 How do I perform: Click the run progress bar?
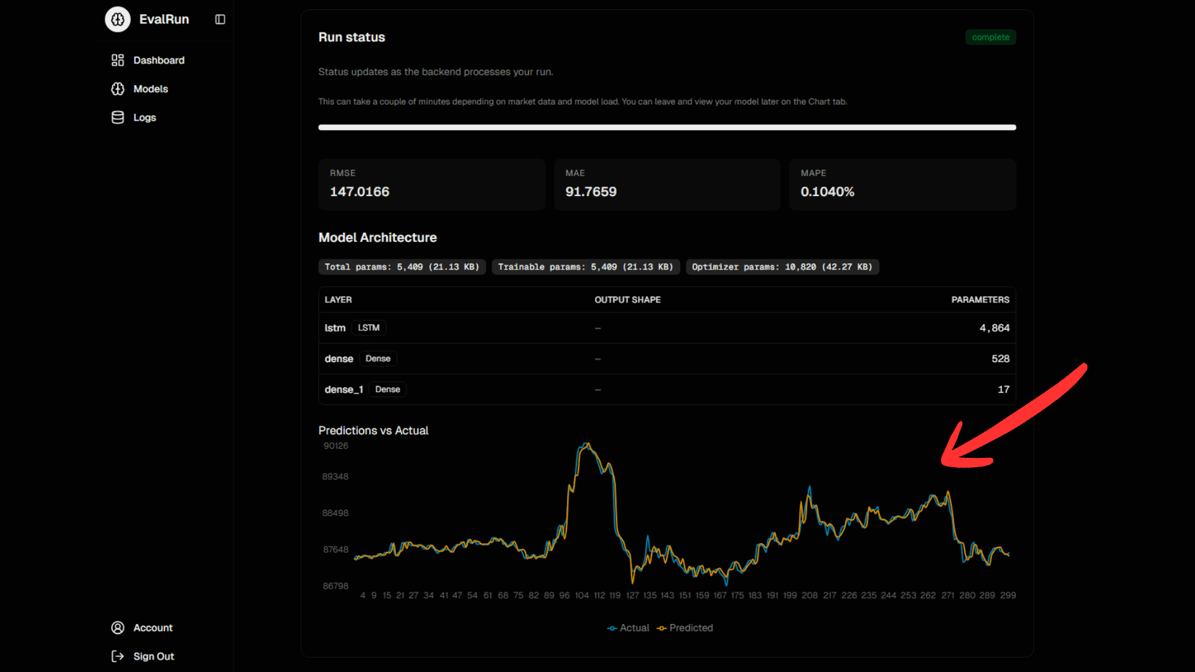667,127
